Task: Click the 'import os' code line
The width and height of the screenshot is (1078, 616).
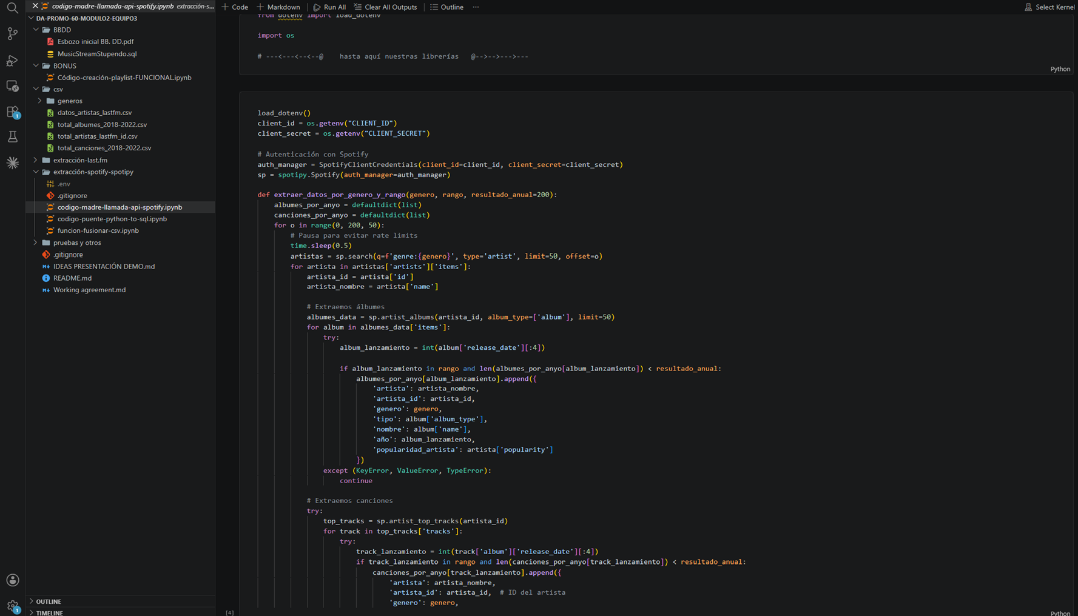Action: [275, 35]
